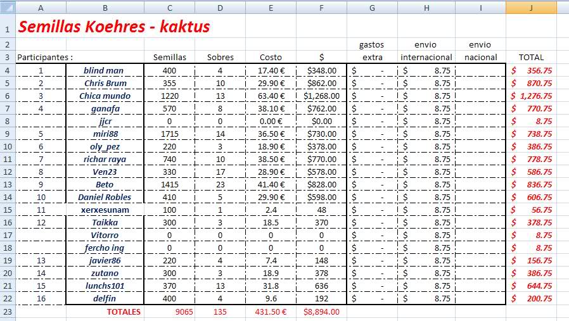Select the 'Daniel Robles' cell
The width and height of the screenshot is (569, 321).
click(x=105, y=197)
